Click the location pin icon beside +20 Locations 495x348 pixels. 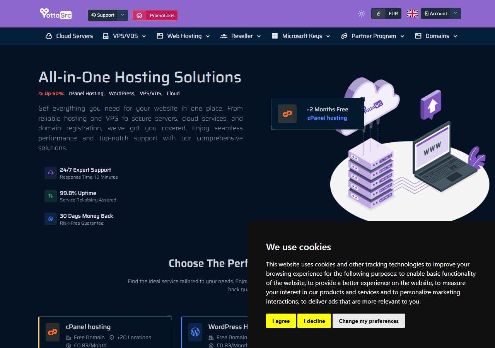112,338
